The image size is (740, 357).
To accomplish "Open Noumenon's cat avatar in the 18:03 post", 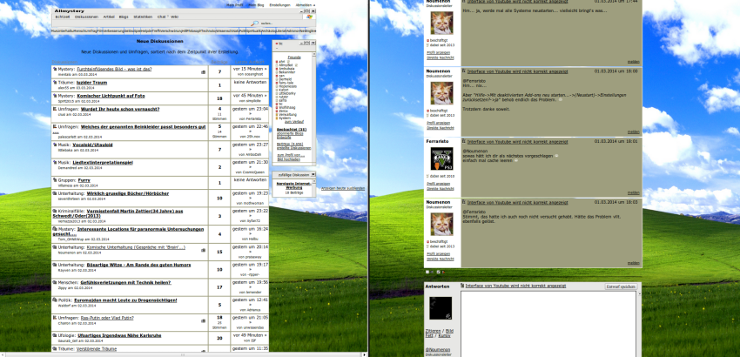I will pyautogui.click(x=441, y=225).
